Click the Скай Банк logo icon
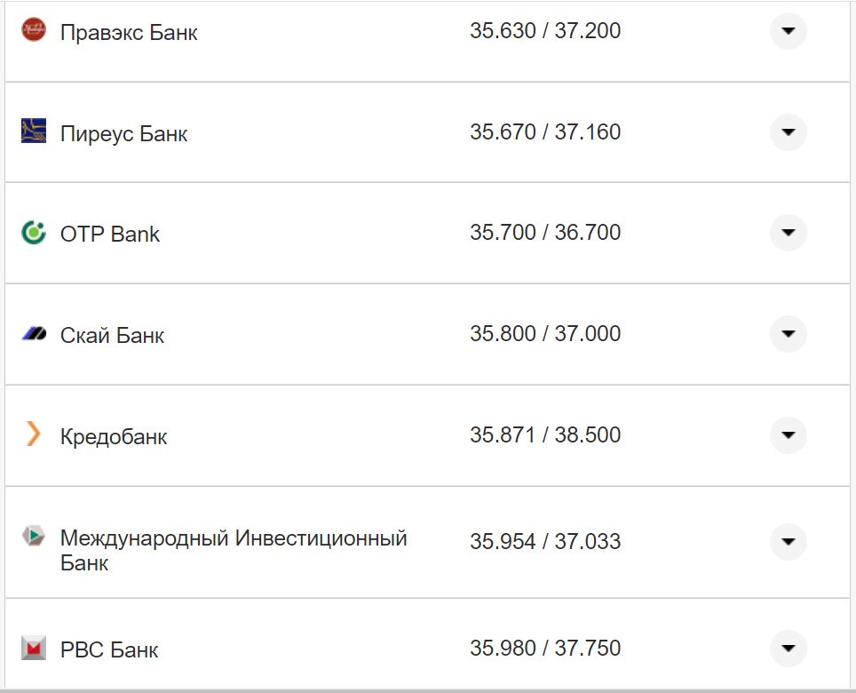Viewport: 856px width, 693px height. [x=33, y=335]
